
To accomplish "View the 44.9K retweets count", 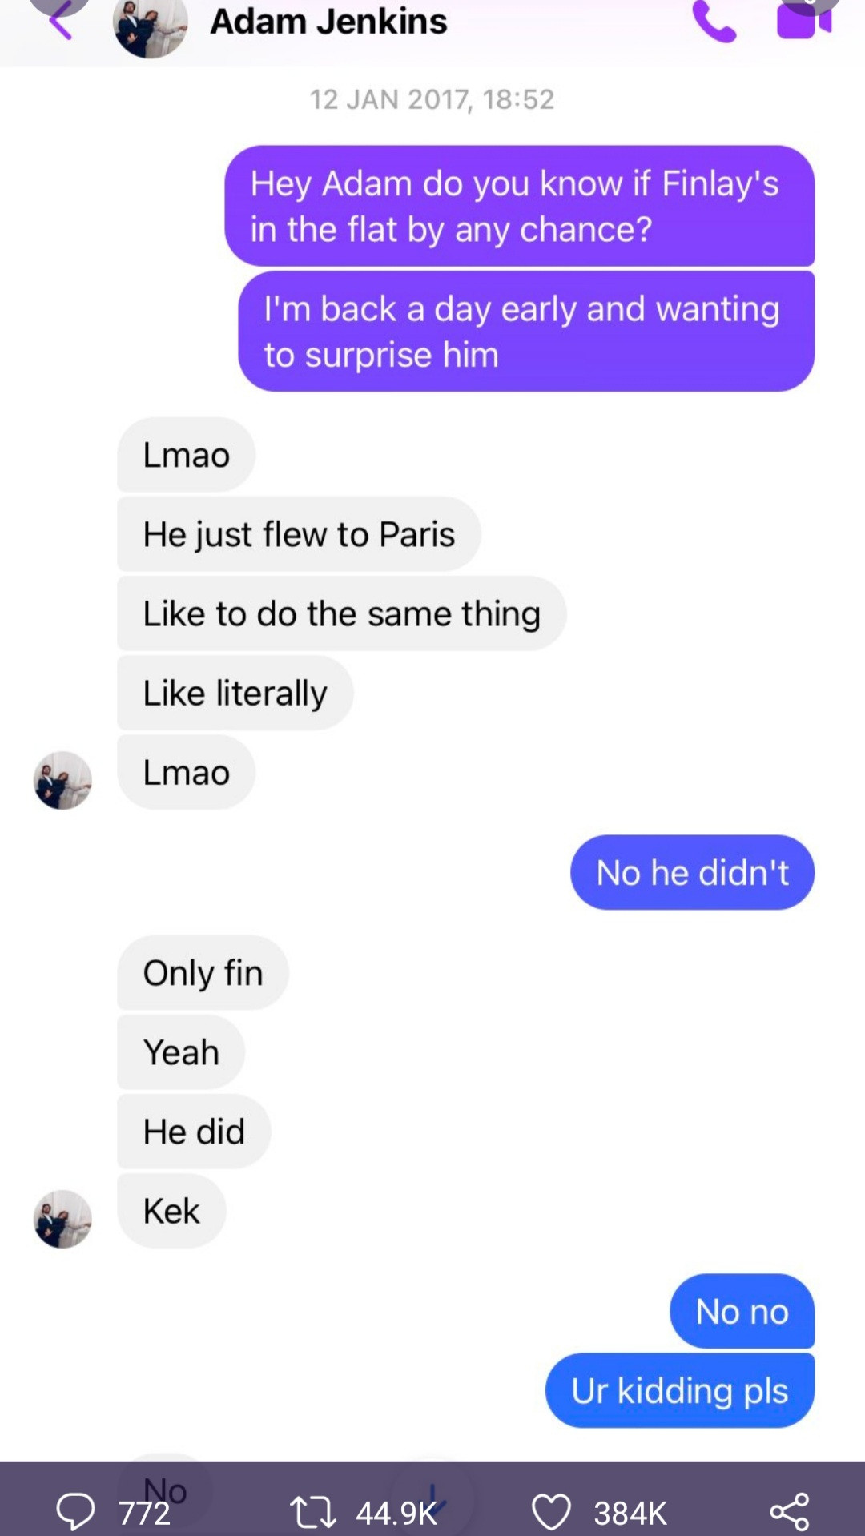I will pos(396,1513).
